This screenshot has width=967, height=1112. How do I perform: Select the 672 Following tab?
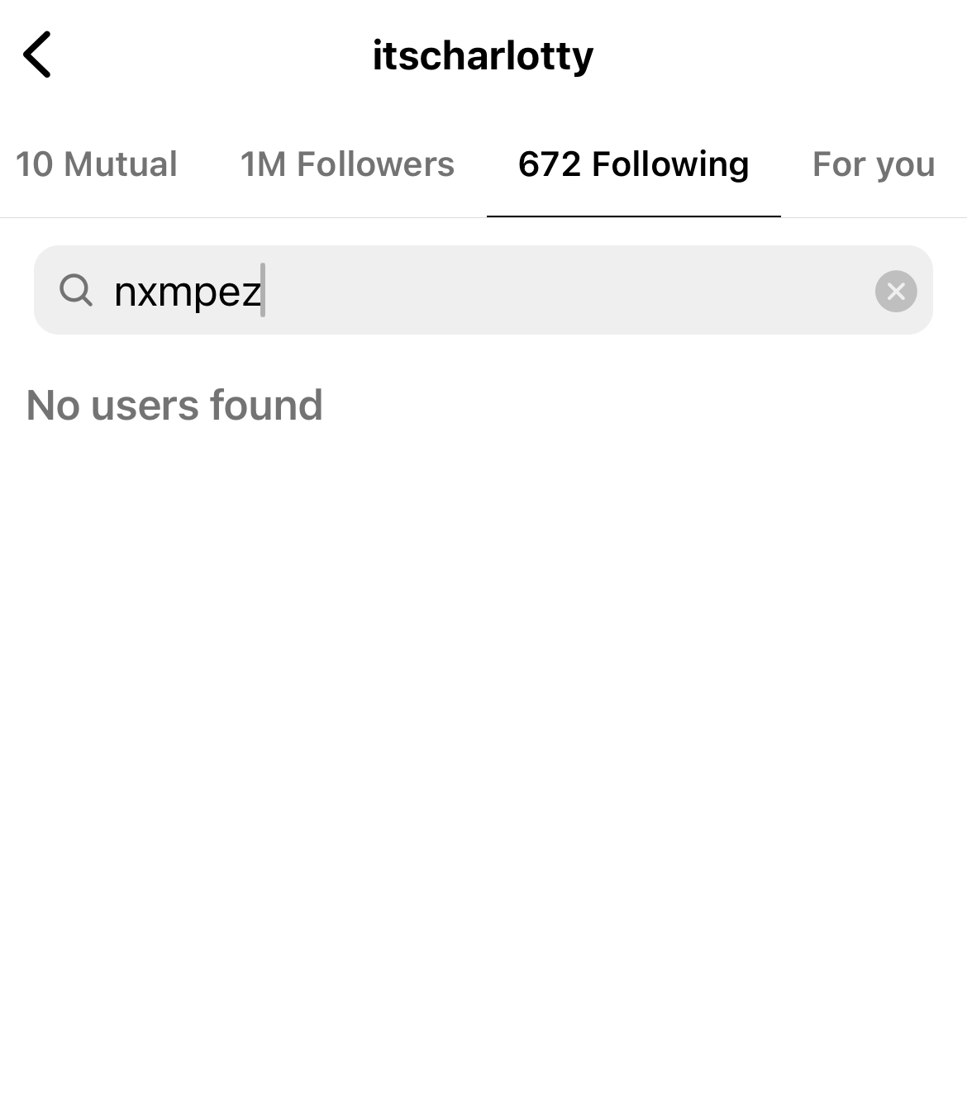(x=633, y=164)
